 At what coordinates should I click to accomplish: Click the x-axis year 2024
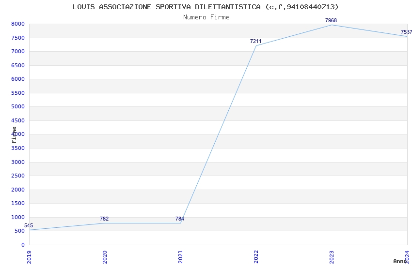[x=407, y=257]
